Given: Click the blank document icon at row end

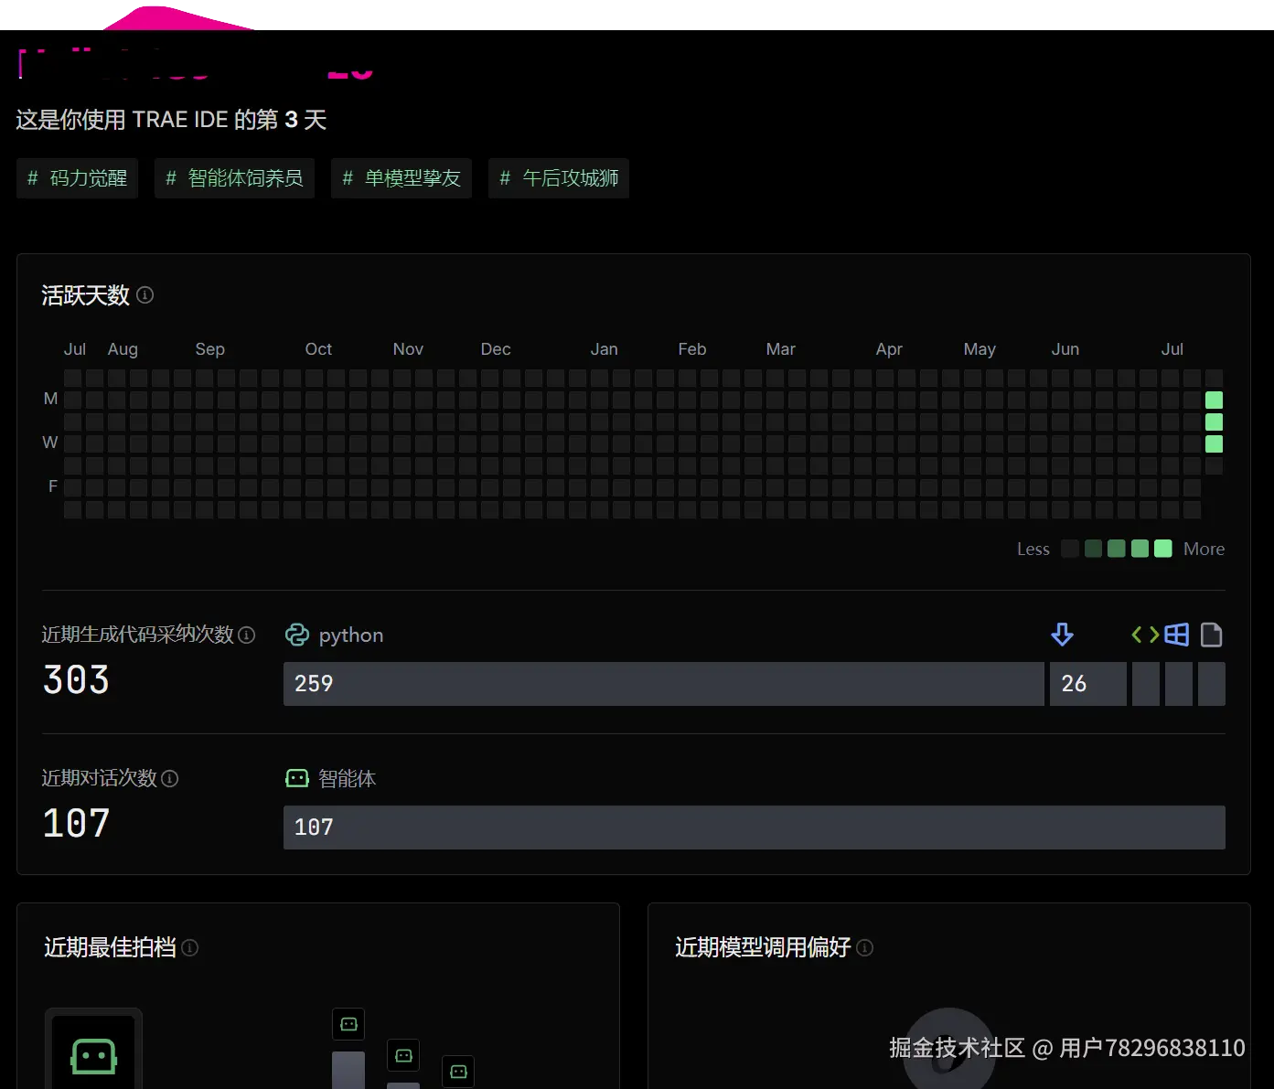Looking at the screenshot, I should (1212, 635).
